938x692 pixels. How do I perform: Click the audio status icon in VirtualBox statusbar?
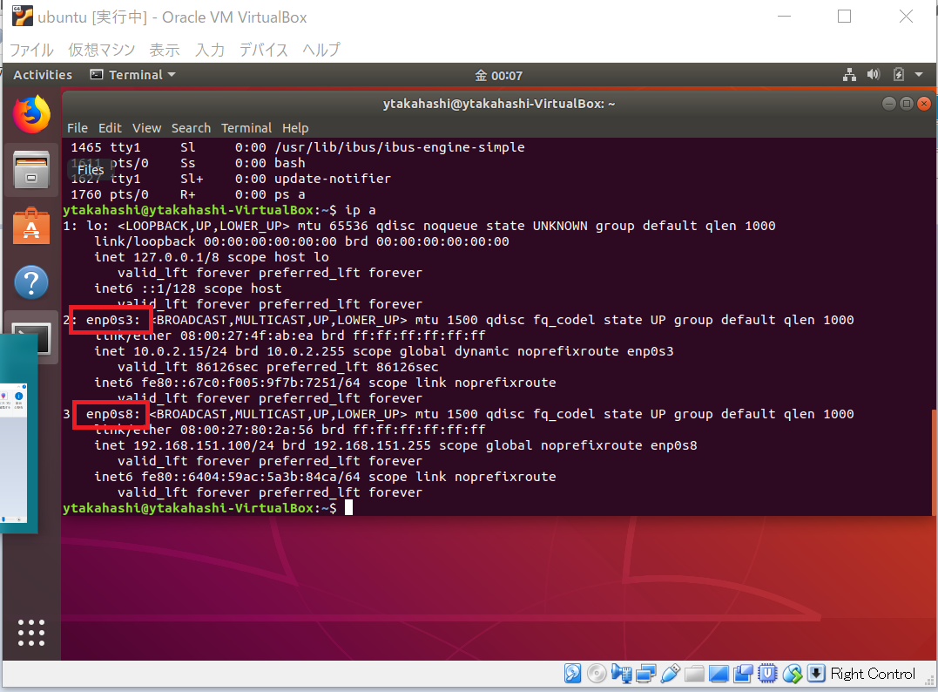pyautogui.click(x=621, y=673)
